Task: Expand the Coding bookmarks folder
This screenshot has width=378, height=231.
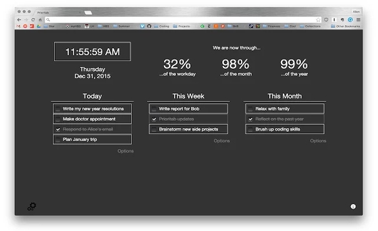Action: pyautogui.click(x=161, y=26)
